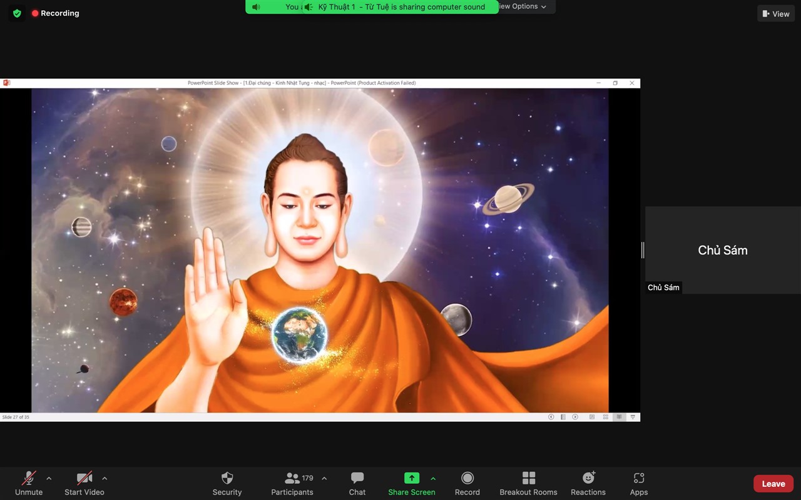
Task: Expand audio settings arrow beside Unmute
Action: coord(49,479)
